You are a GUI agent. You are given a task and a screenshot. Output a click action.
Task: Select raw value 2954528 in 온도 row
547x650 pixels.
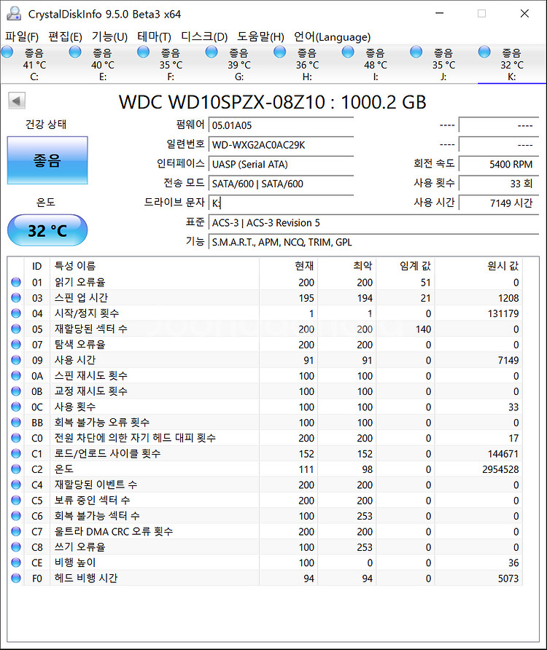click(x=500, y=470)
